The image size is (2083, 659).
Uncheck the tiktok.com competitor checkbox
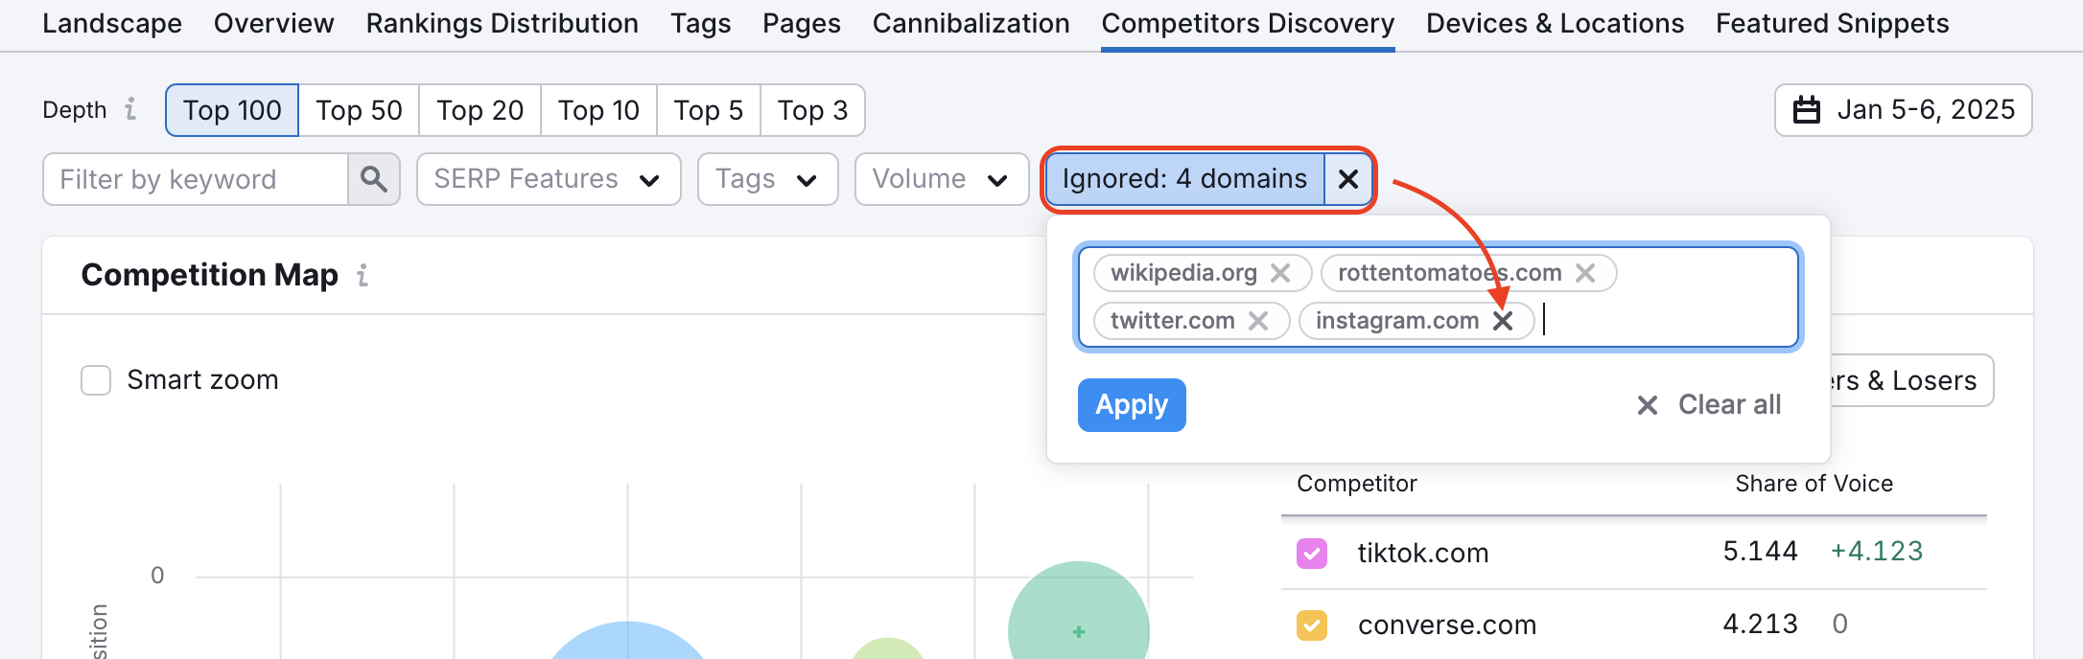1311,553
